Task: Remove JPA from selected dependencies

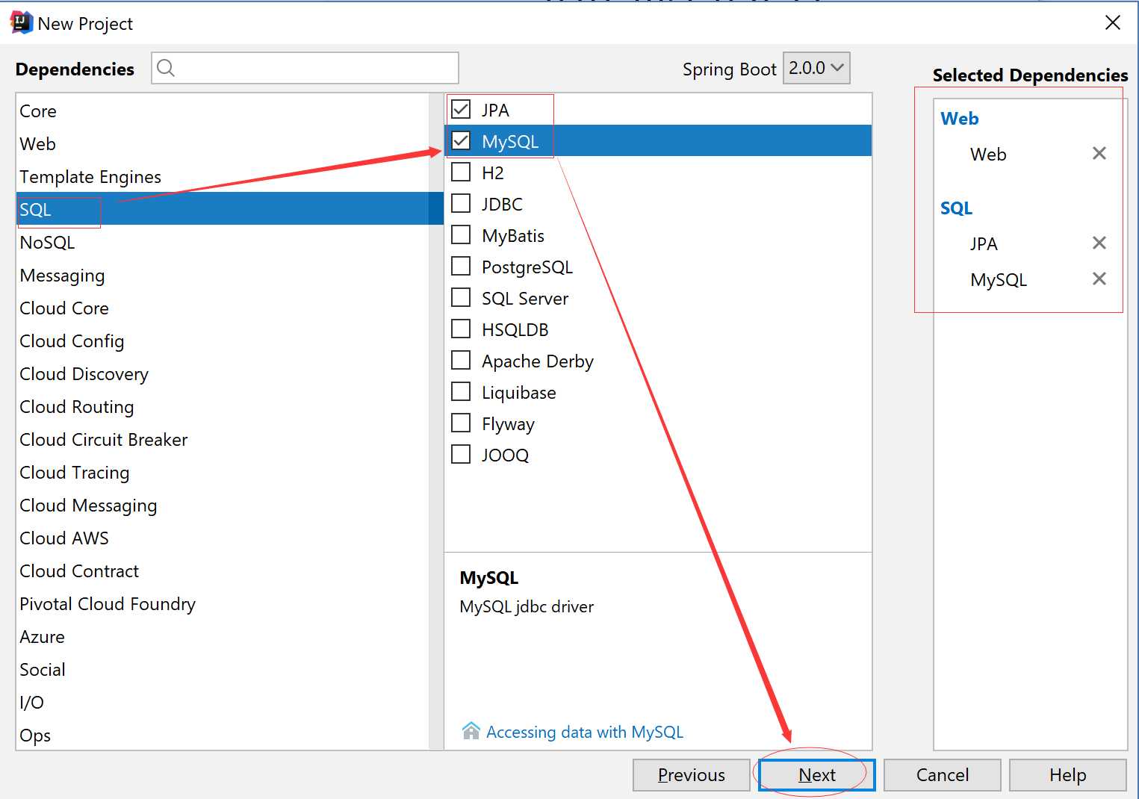Action: pos(1099,243)
